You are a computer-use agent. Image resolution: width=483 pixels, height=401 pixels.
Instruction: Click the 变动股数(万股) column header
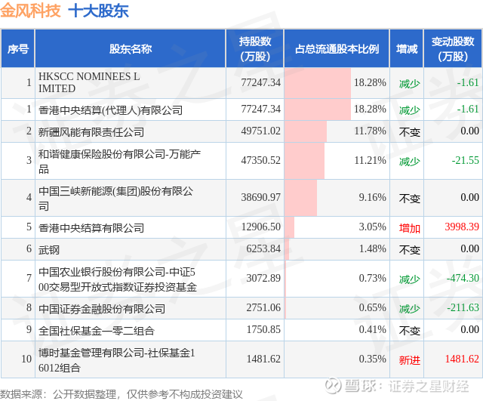pyautogui.click(x=453, y=48)
